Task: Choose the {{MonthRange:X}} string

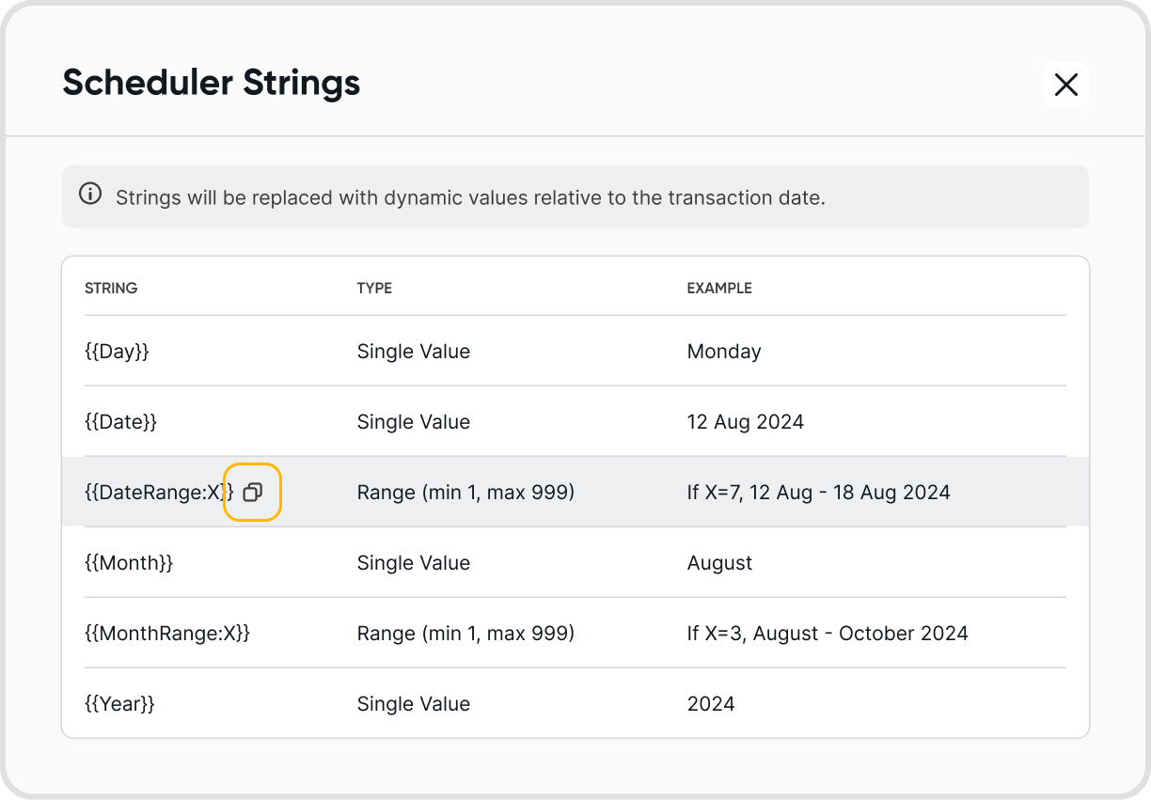Action: (167, 634)
